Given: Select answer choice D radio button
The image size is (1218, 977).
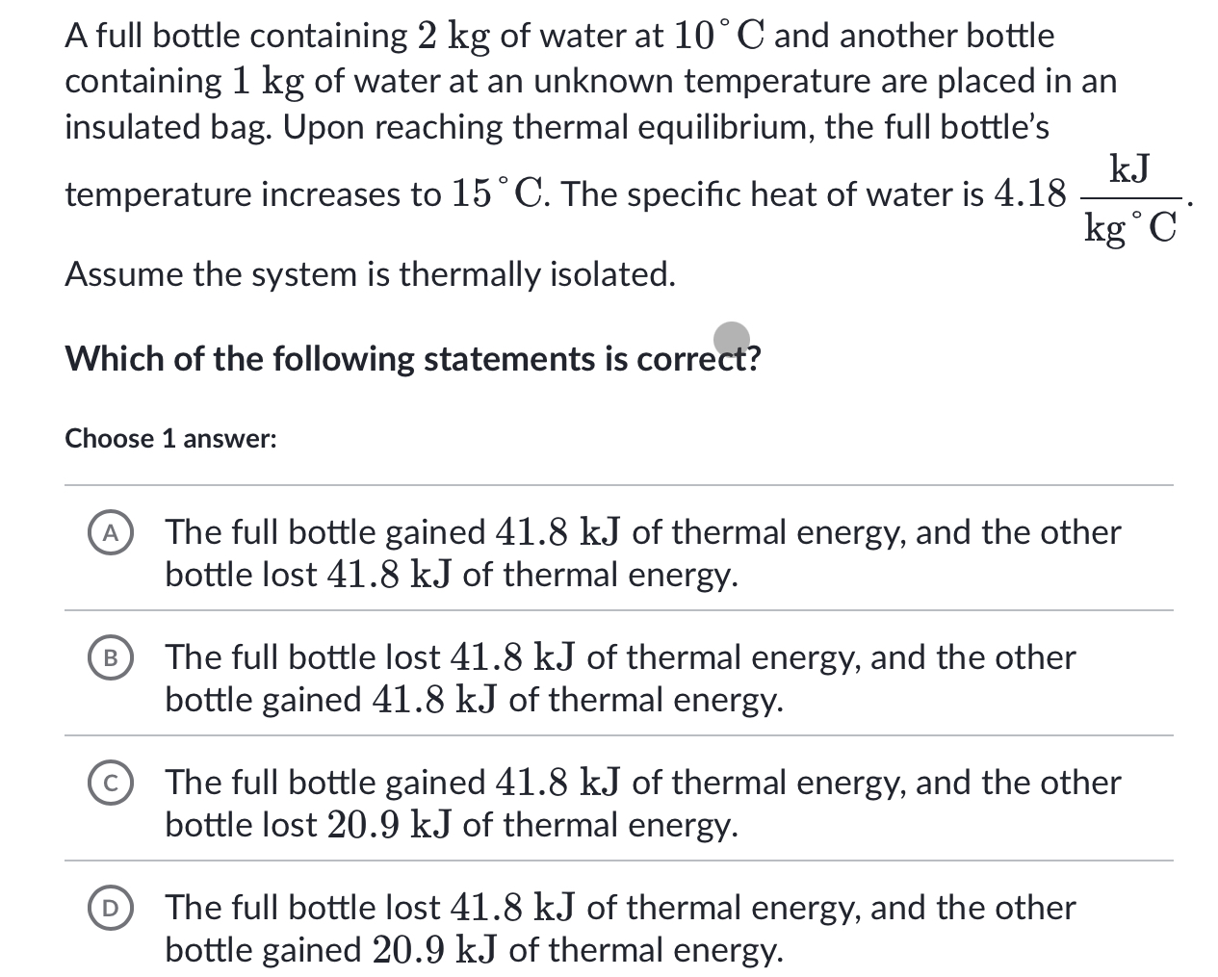Looking at the screenshot, I should pyautogui.click(x=109, y=908).
